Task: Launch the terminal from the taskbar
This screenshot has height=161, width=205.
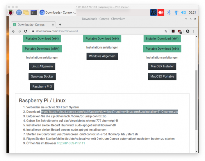Action: point(34,12)
